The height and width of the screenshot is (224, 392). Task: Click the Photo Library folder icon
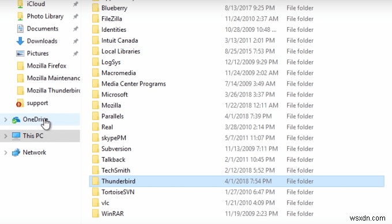[x=20, y=16]
